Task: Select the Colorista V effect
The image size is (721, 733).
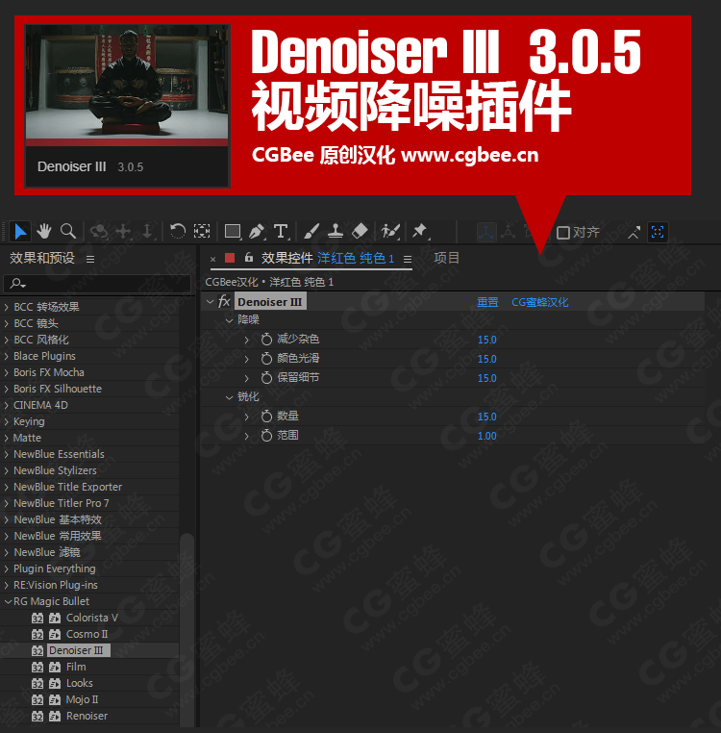Action: coord(91,618)
